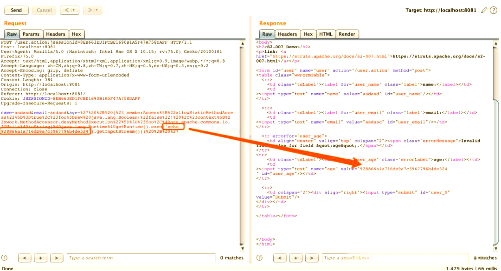The width and height of the screenshot is (501, 271).
Task: Select the Raw tab in Request panel
Action: click(x=12, y=34)
